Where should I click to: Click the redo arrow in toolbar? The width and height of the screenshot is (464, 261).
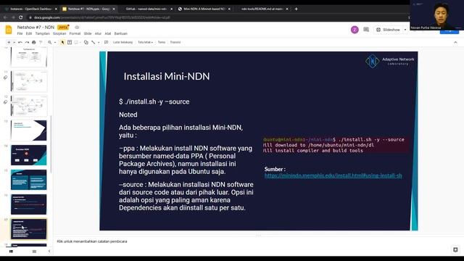tap(27, 42)
